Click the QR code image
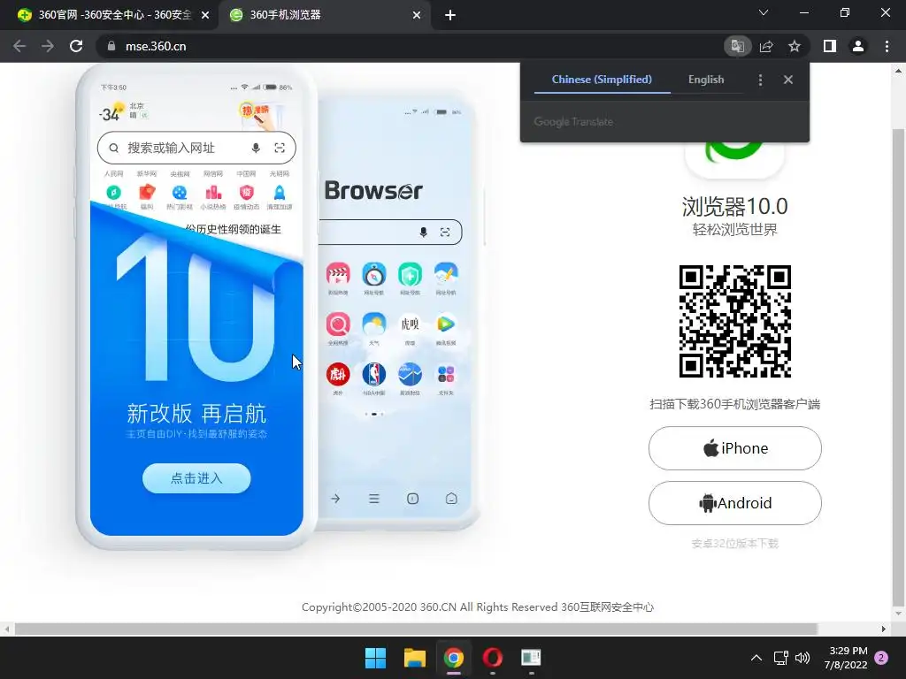Image resolution: width=906 pixels, height=679 pixels. pos(735,321)
